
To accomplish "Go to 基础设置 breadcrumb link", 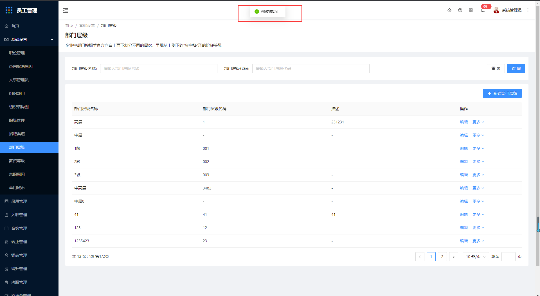I will (x=87, y=26).
